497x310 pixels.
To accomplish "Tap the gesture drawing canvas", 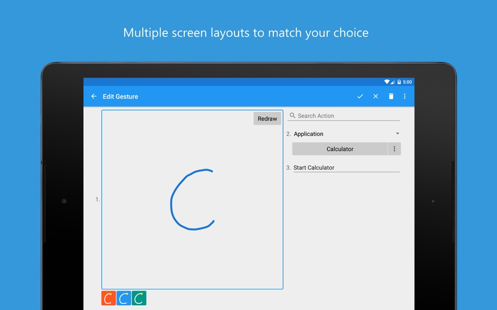I will pyautogui.click(x=192, y=199).
